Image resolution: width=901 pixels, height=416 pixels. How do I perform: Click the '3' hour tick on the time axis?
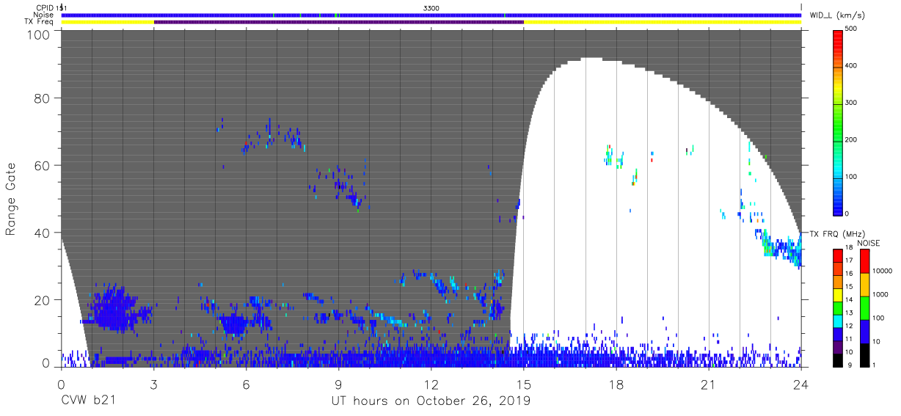tap(154, 384)
